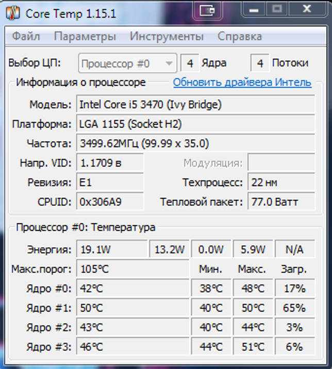
Task: Open the Справка menu
Action: point(240,37)
